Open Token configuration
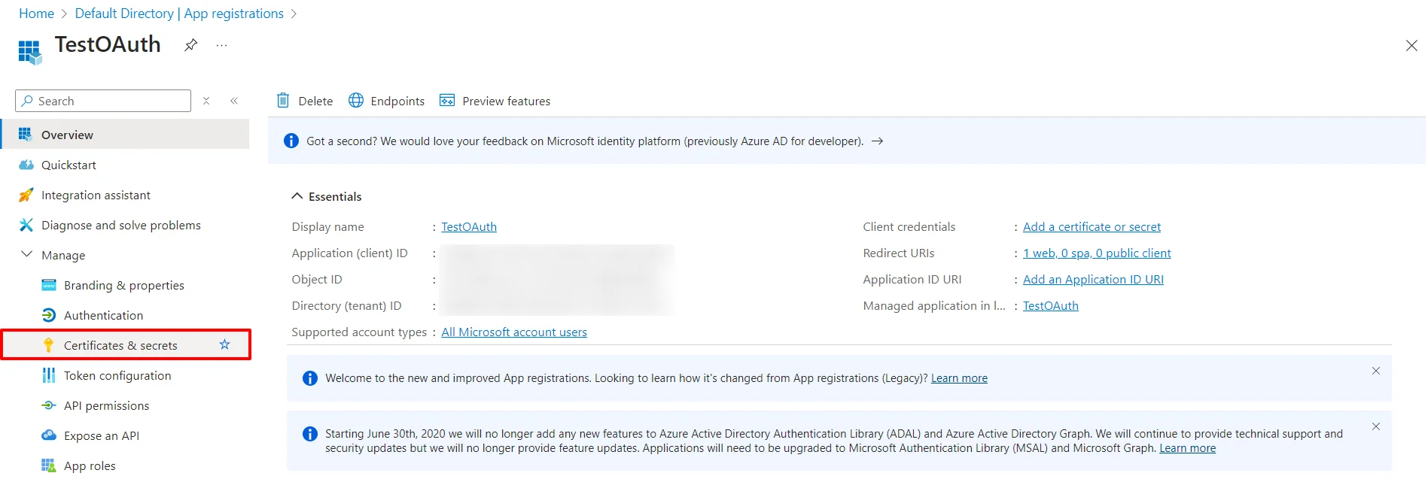The image size is (1428, 479). [x=117, y=375]
